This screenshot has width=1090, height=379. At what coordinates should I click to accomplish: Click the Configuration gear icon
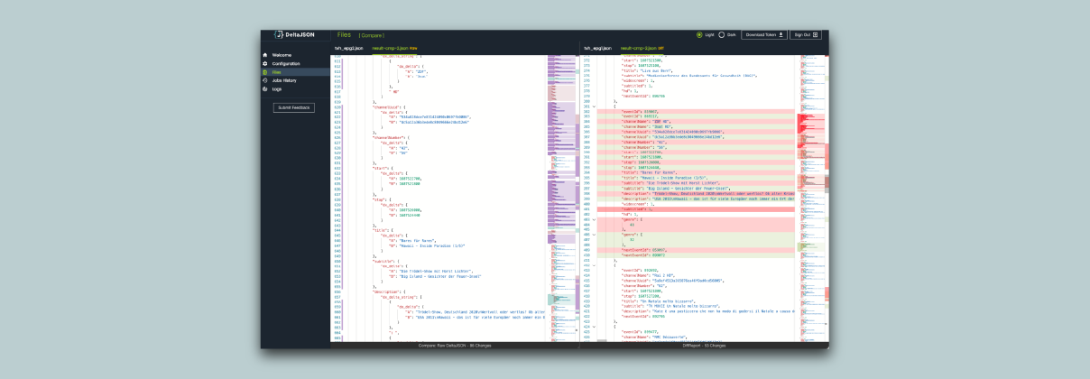click(x=265, y=63)
